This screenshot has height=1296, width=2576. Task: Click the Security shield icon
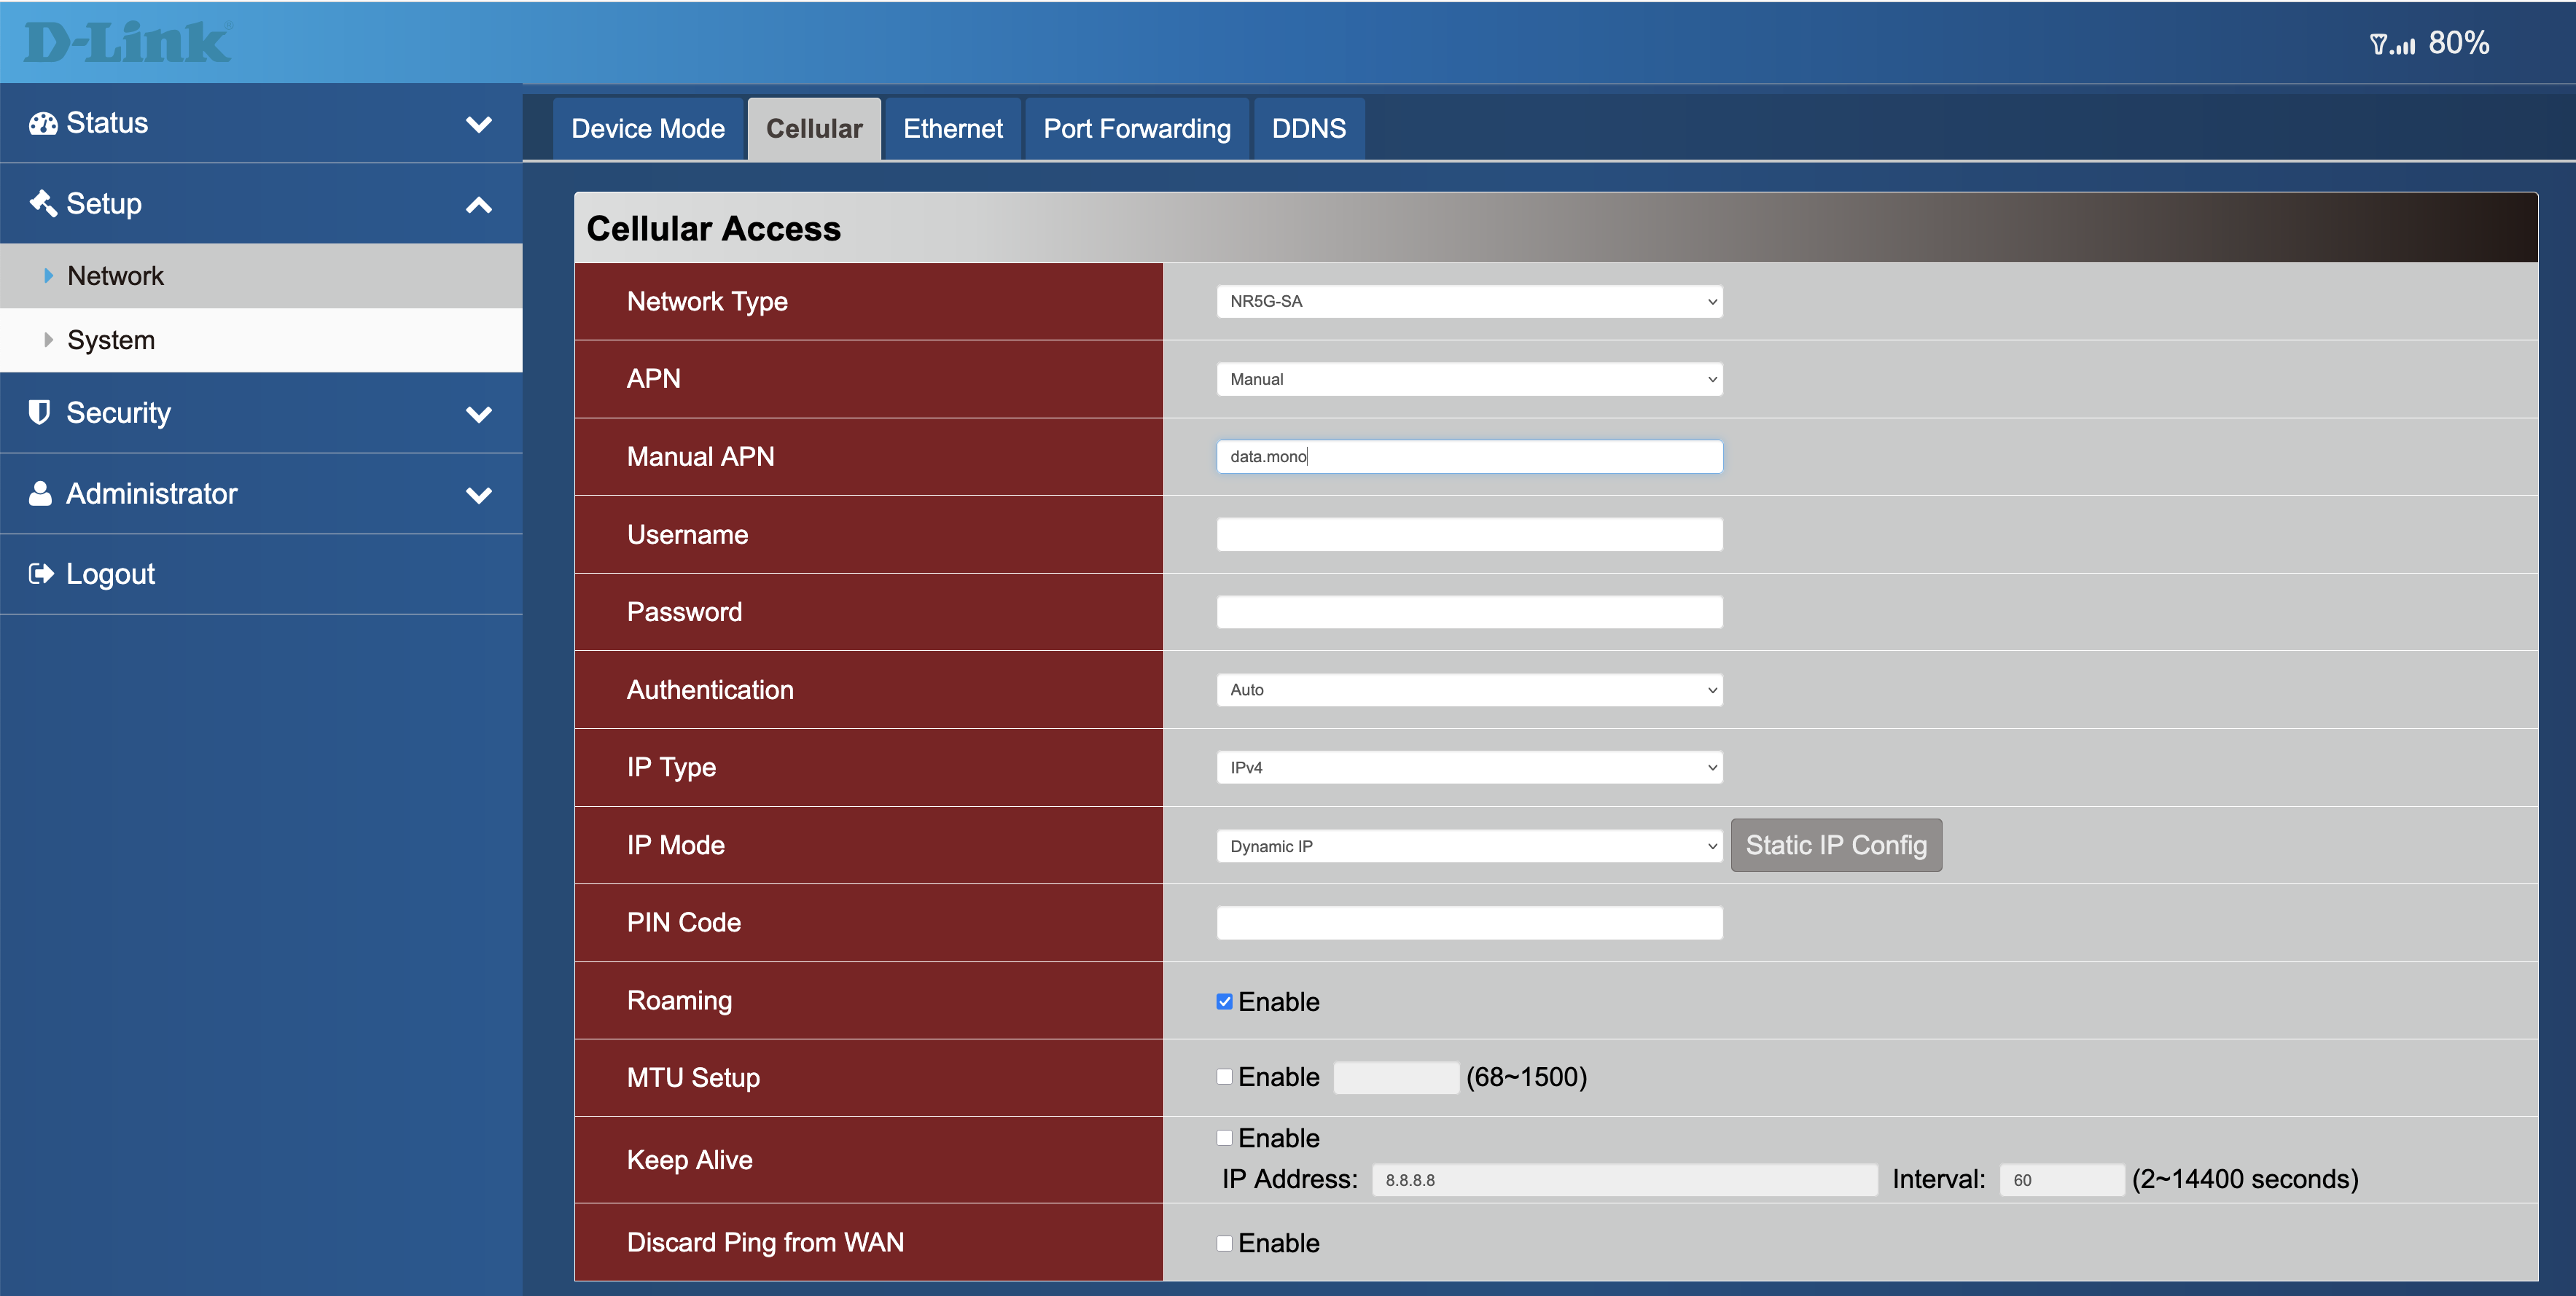40,412
